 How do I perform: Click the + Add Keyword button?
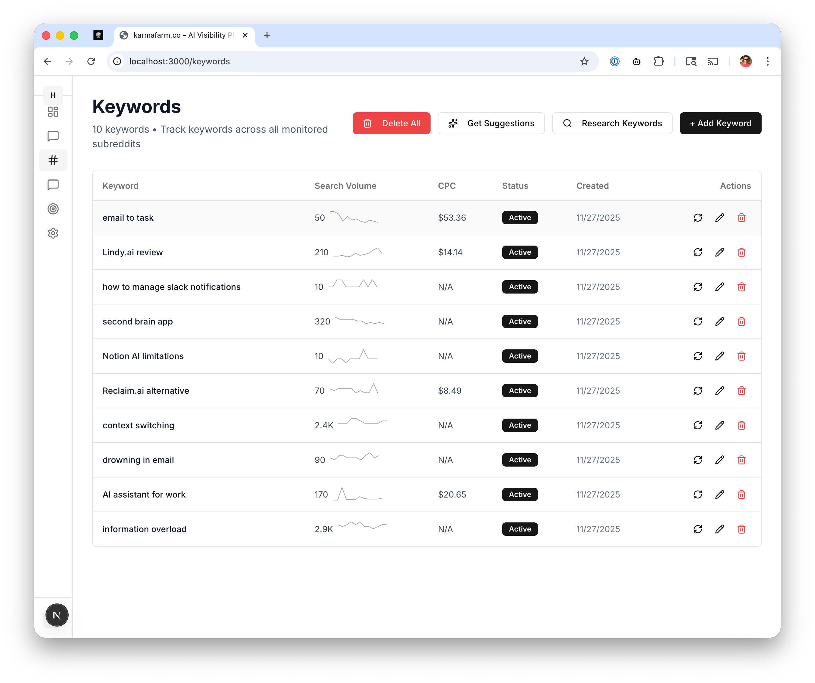tap(720, 123)
